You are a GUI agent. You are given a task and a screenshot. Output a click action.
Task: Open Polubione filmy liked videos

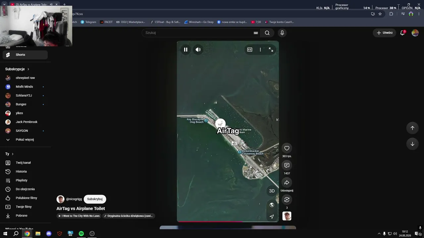coord(25,198)
